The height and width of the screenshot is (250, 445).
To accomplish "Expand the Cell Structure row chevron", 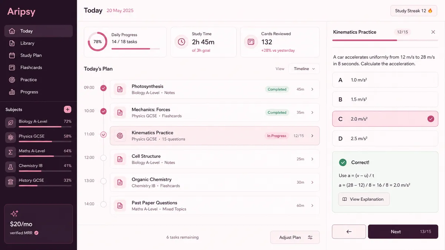I will tap(312, 159).
